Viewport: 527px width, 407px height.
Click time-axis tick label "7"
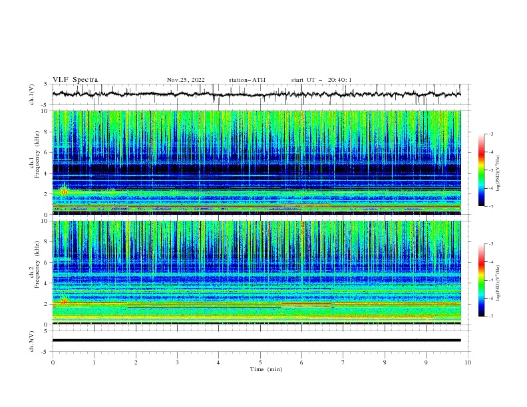coord(343,362)
